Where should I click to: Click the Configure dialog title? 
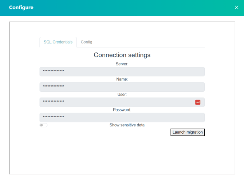(x=21, y=8)
